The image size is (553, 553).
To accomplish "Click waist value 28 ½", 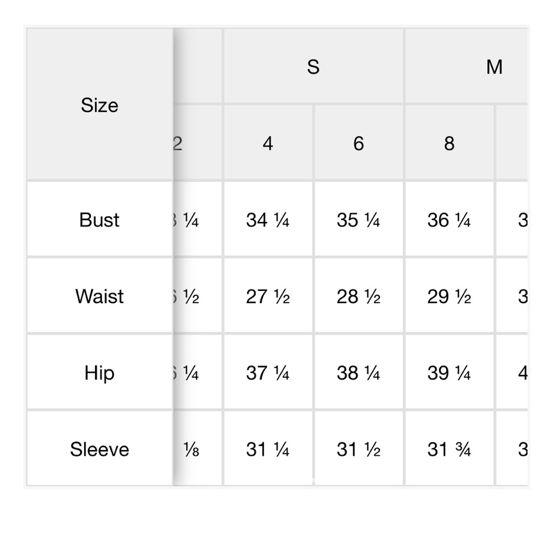I will (x=358, y=296).
